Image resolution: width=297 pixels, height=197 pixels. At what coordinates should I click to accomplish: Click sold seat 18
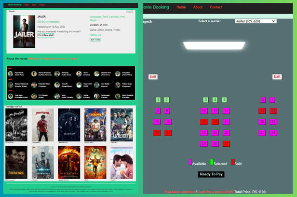point(215,122)
